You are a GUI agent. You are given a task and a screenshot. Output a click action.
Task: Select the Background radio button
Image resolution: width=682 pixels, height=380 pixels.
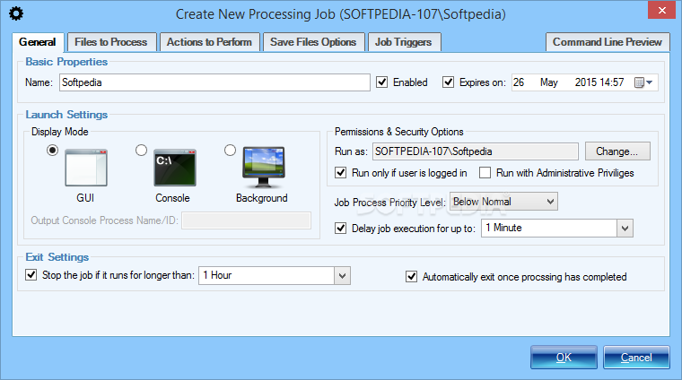click(x=230, y=151)
